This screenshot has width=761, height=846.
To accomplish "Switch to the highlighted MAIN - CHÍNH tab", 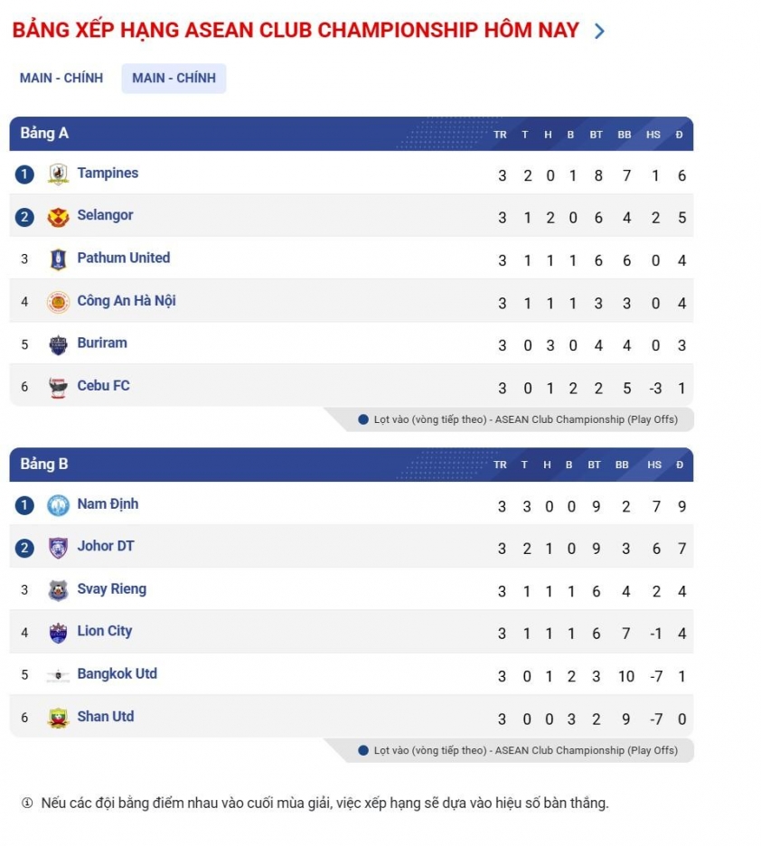I will (x=174, y=78).
